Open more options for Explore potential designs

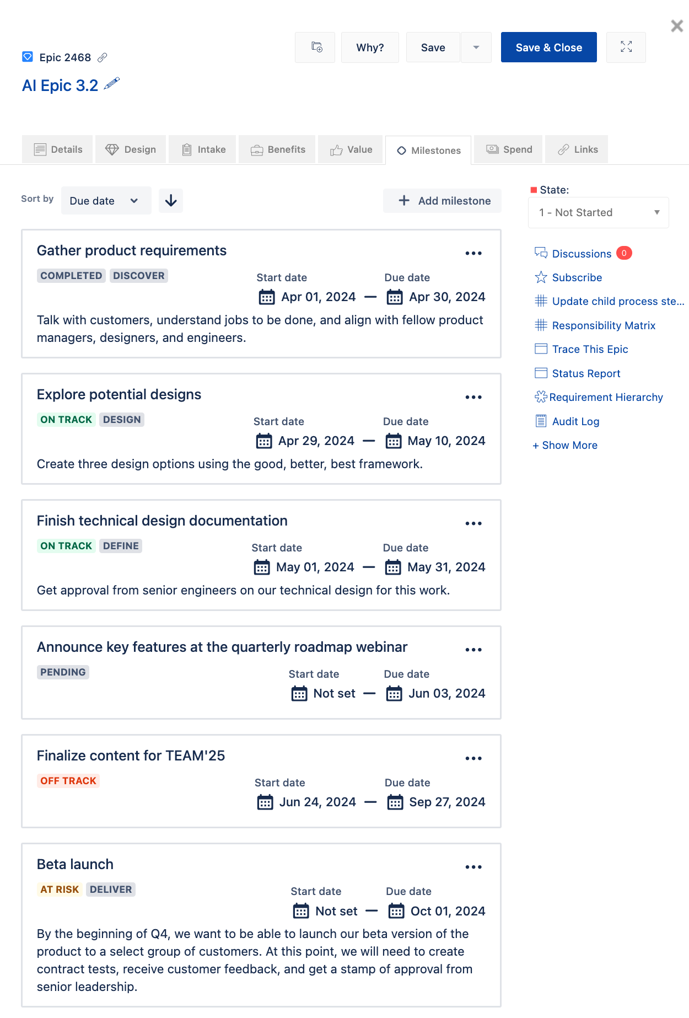(x=473, y=397)
